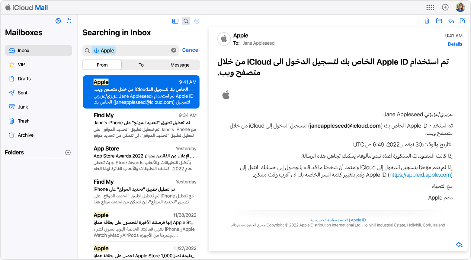Compose a new message icon
This screenshot has height=260, width=471.
coord(462,21)
